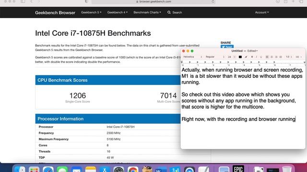Open Microsoft Word from the Dock
The image size is (307, 172).
coord(161,169)
